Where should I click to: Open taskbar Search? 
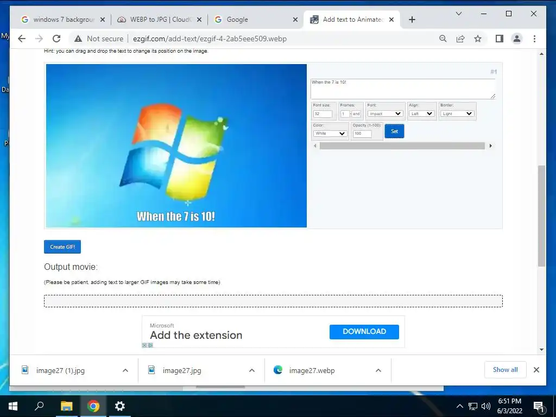point(39,406)
